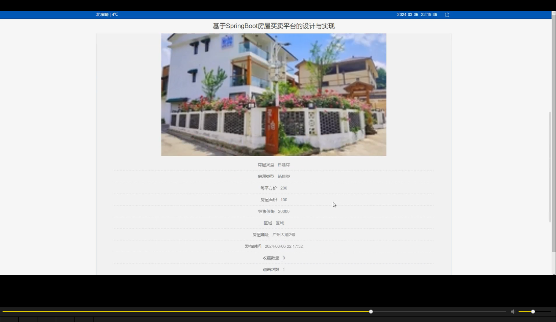Click the house photo thumbnail
556x322 pixels.
point(274,95)
